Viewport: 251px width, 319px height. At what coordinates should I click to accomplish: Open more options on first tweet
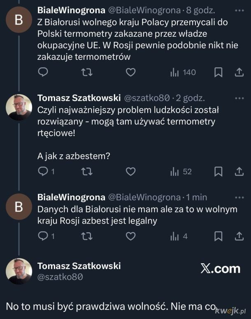pyautogui.click(x=239, y=10)
